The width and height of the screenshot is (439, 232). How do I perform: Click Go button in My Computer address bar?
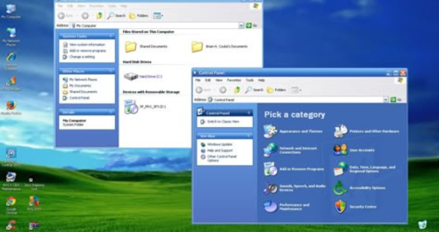[252, 26]
